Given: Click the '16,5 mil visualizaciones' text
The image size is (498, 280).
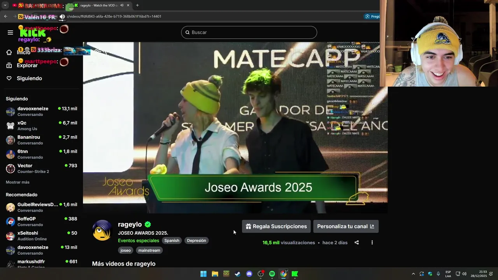Looking at the screenshot, I should (289, 243).
